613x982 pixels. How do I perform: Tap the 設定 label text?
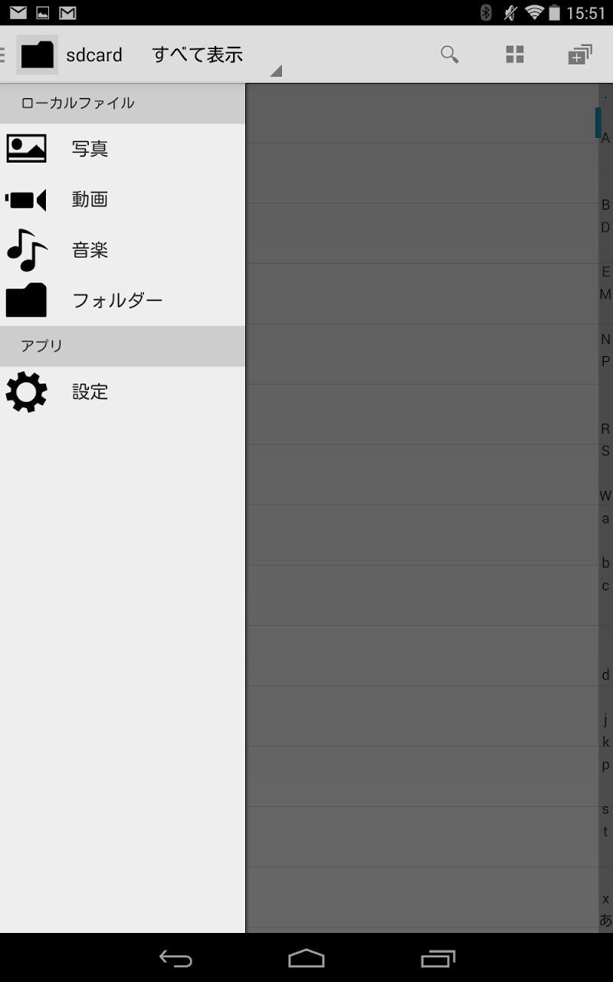90,392
